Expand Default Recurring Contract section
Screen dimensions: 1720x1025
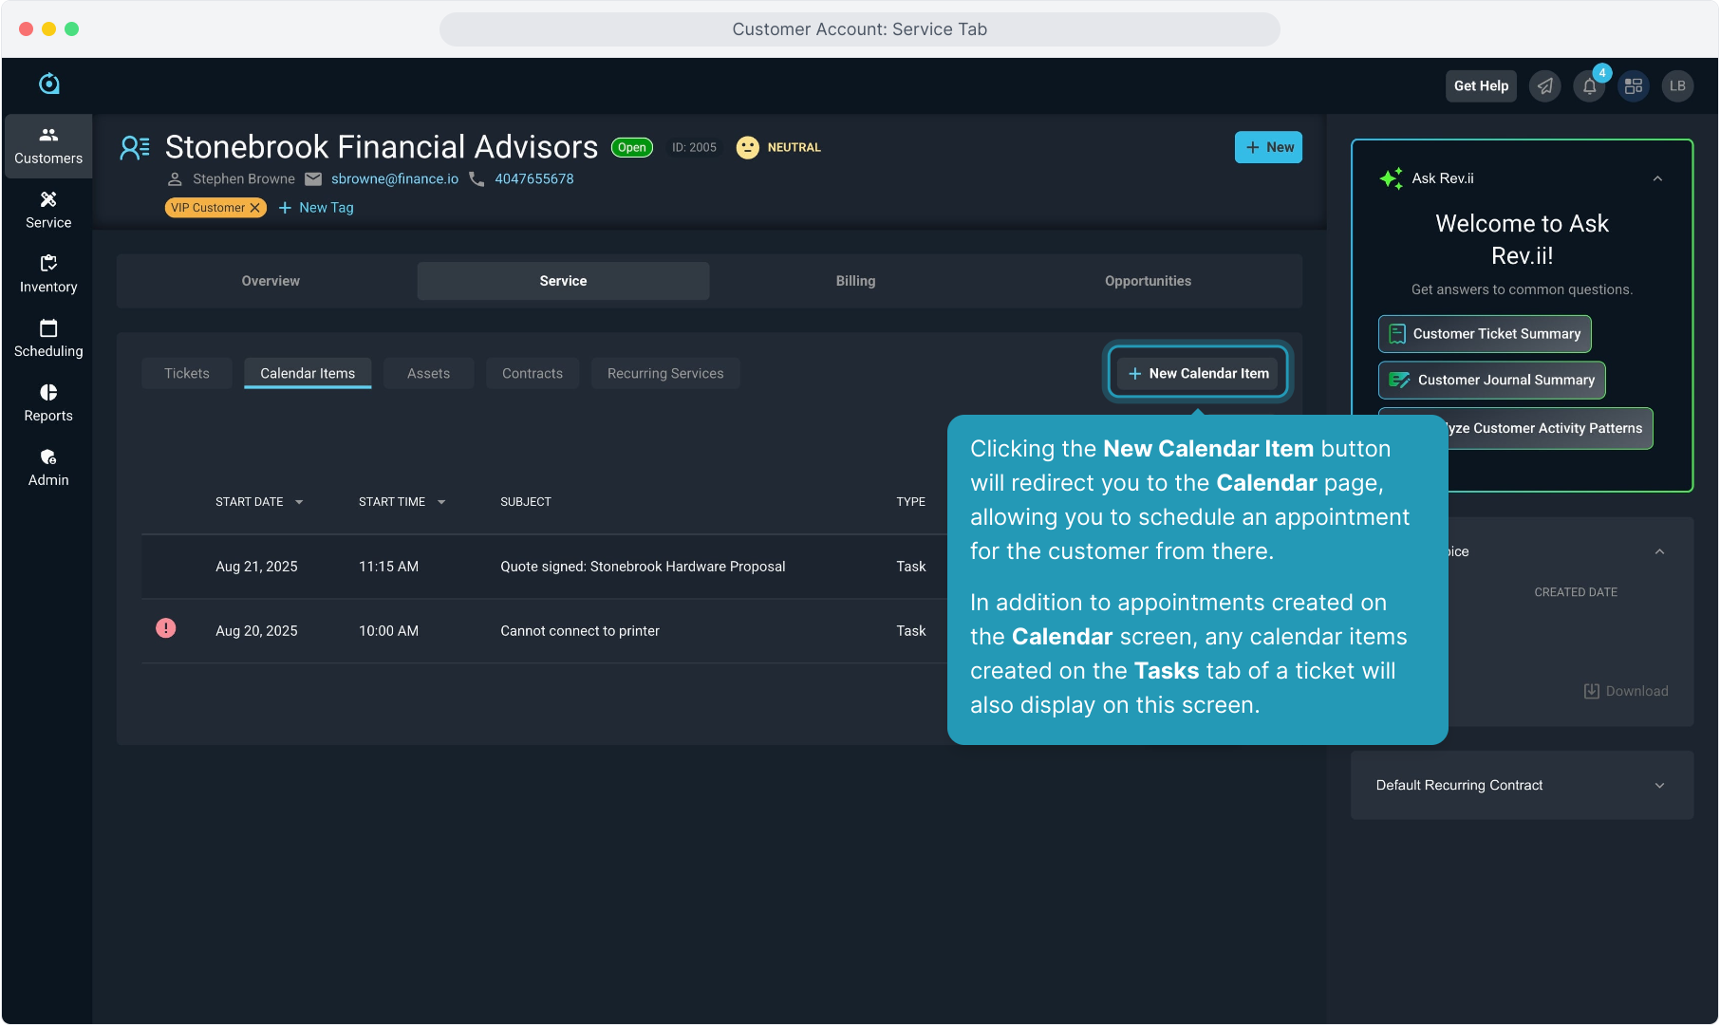tap(1659, 786)
